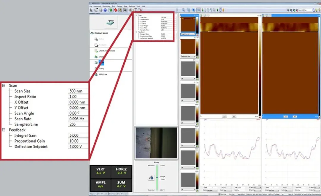The image size is (321, 196).
Task: Click the Z Piezo voltage slider bar
Action: coord(157,177)
